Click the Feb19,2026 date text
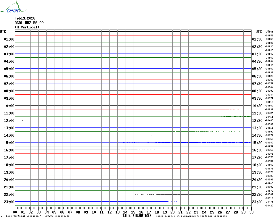 click(x=25, y=18)
